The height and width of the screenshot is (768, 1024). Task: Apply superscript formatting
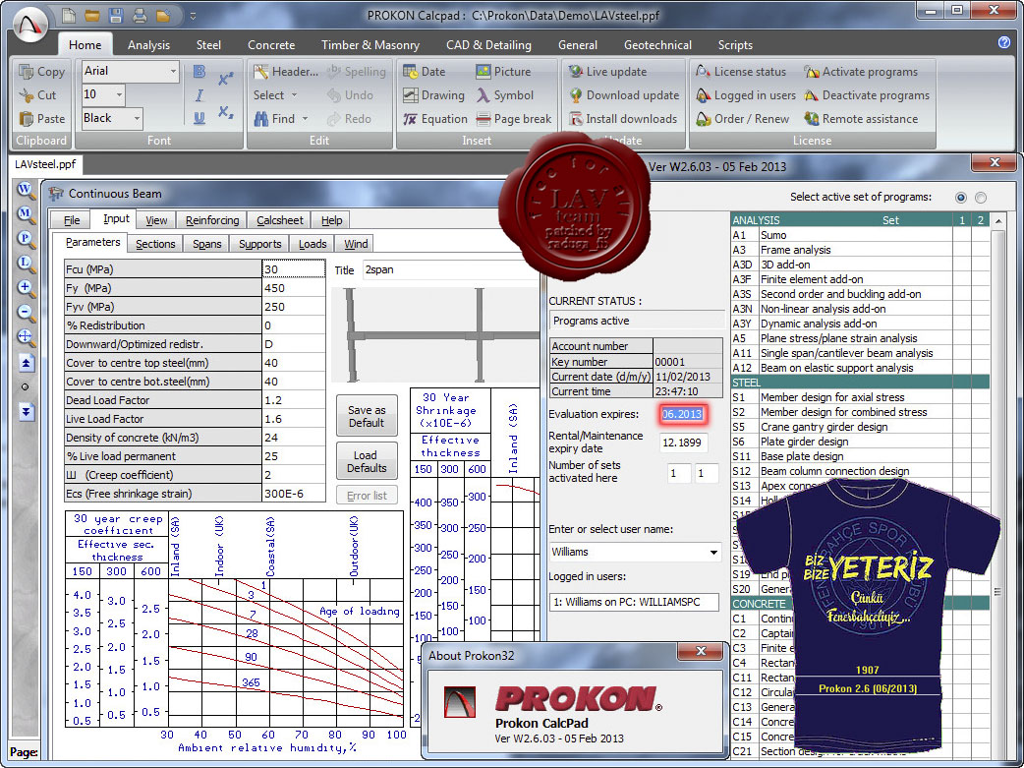226,80
